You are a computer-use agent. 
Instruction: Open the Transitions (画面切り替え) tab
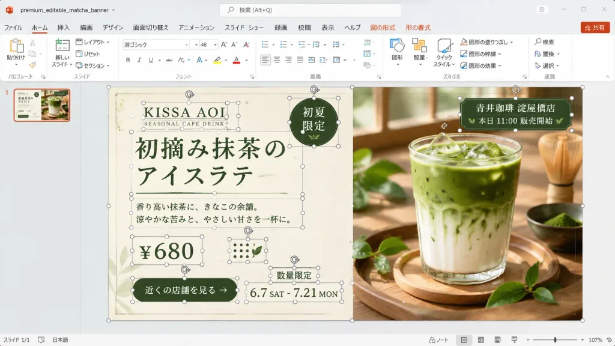coord(151,28)
